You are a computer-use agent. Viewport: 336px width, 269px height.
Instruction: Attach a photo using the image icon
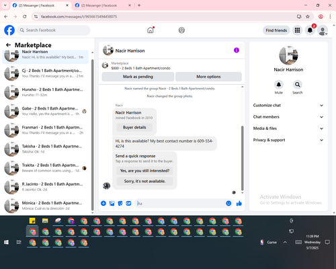tap(112, 203)
